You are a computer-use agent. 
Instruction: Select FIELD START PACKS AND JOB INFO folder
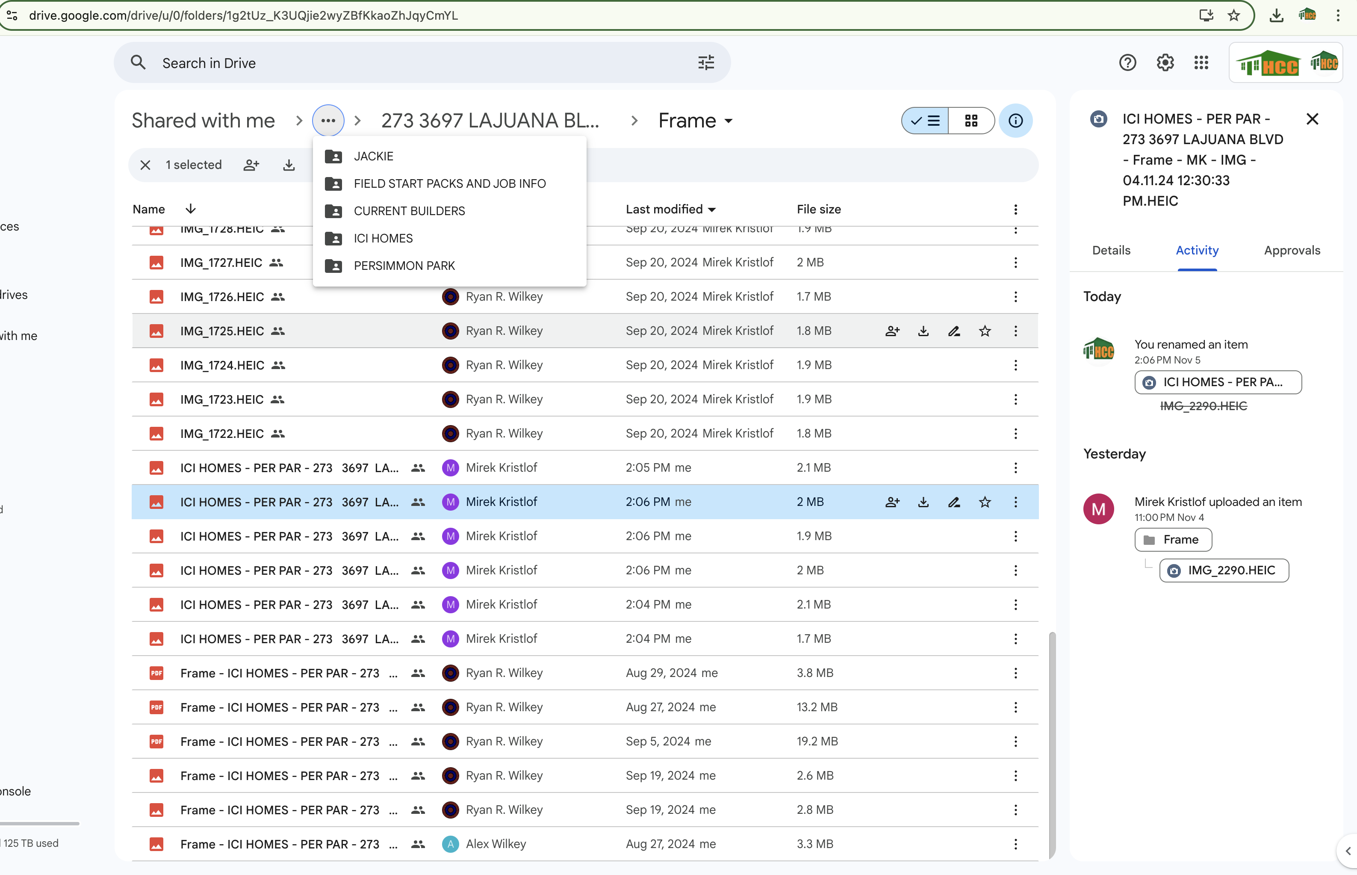coord(450,183)
